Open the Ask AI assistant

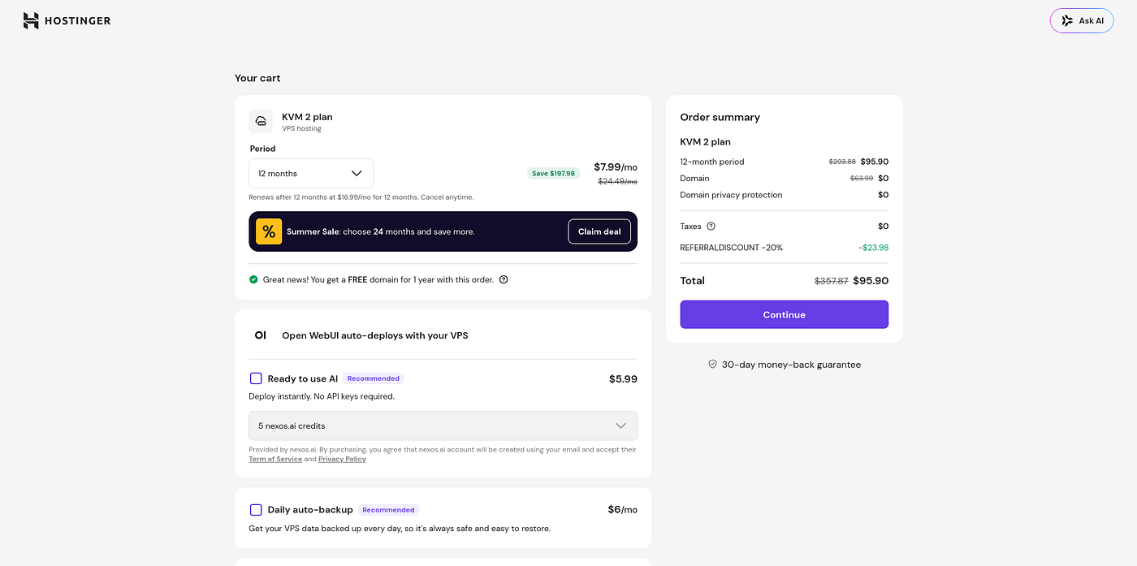tap(1081, 21)
